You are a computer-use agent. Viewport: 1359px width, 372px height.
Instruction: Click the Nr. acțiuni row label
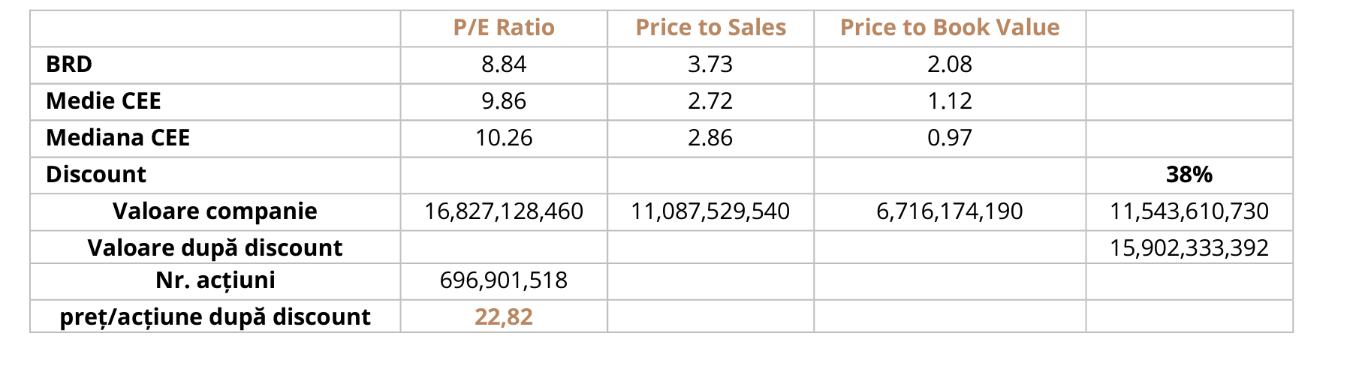215,280
